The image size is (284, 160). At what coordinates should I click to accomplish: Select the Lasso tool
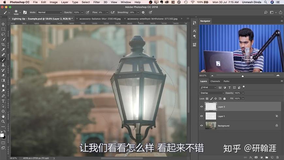(3, 34)
